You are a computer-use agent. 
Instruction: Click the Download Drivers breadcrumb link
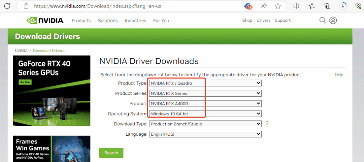click(49, 50)
